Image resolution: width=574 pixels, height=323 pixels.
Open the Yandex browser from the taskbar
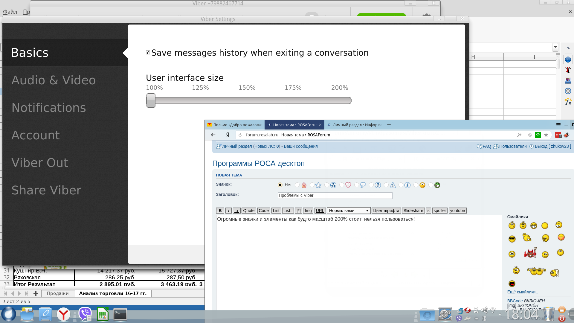click(63, 314)
